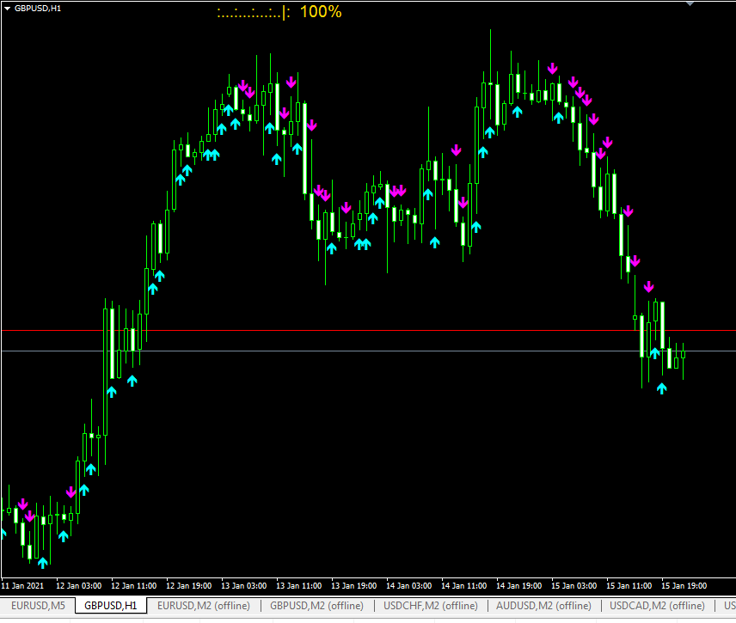Click the 12 Jan 03:00 time label
Viewport: 736px width, 623px height.
coord(79,586)
